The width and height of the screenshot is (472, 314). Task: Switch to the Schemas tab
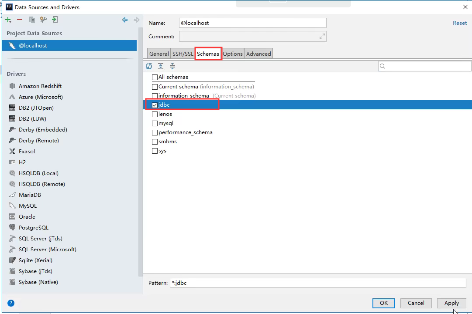point(208,54)
